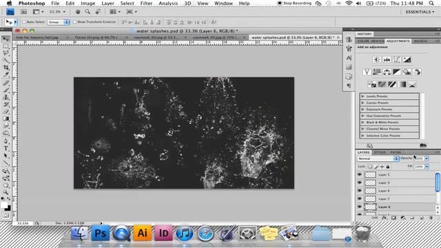
Task: Open the Opacity slider arrow
Action: [427, 158]
